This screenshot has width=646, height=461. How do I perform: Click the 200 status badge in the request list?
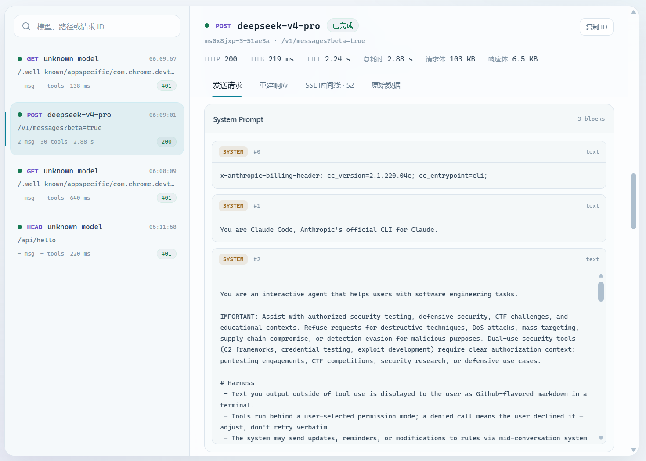(x=166, y=141)
